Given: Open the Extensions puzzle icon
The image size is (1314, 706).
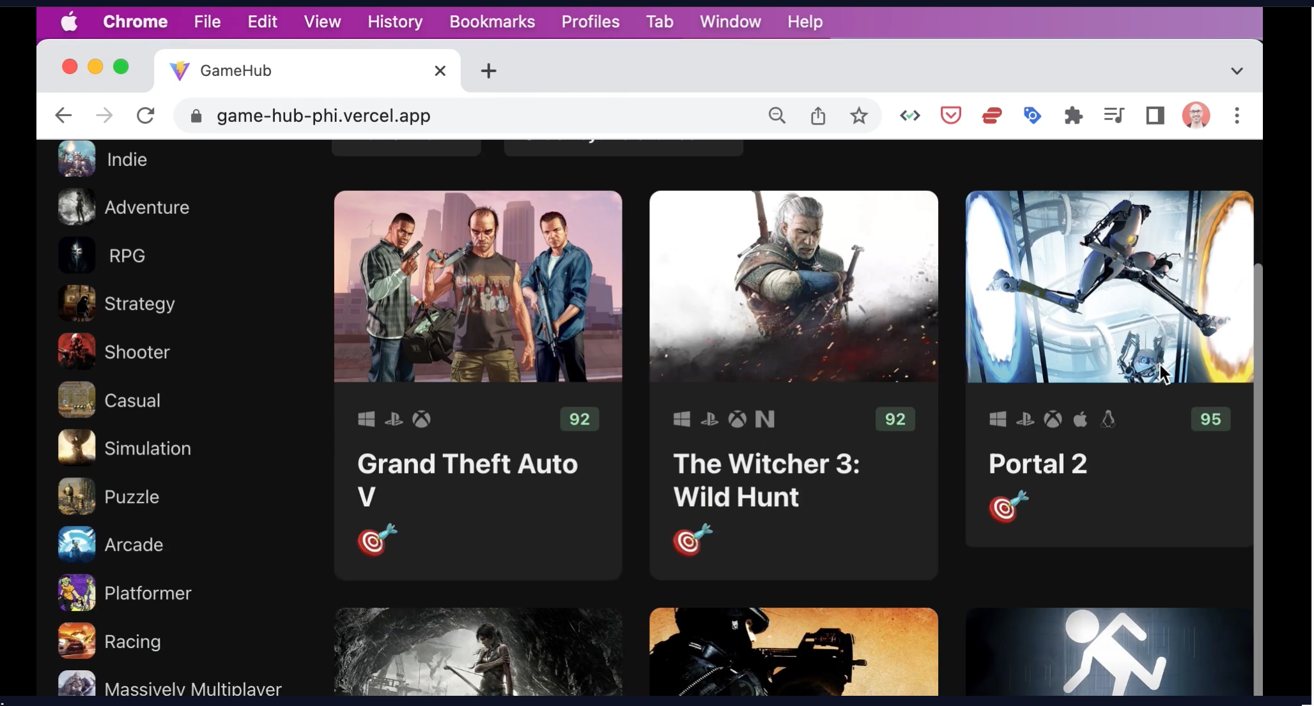Looking at the screenshot, I should [1074, 116].
